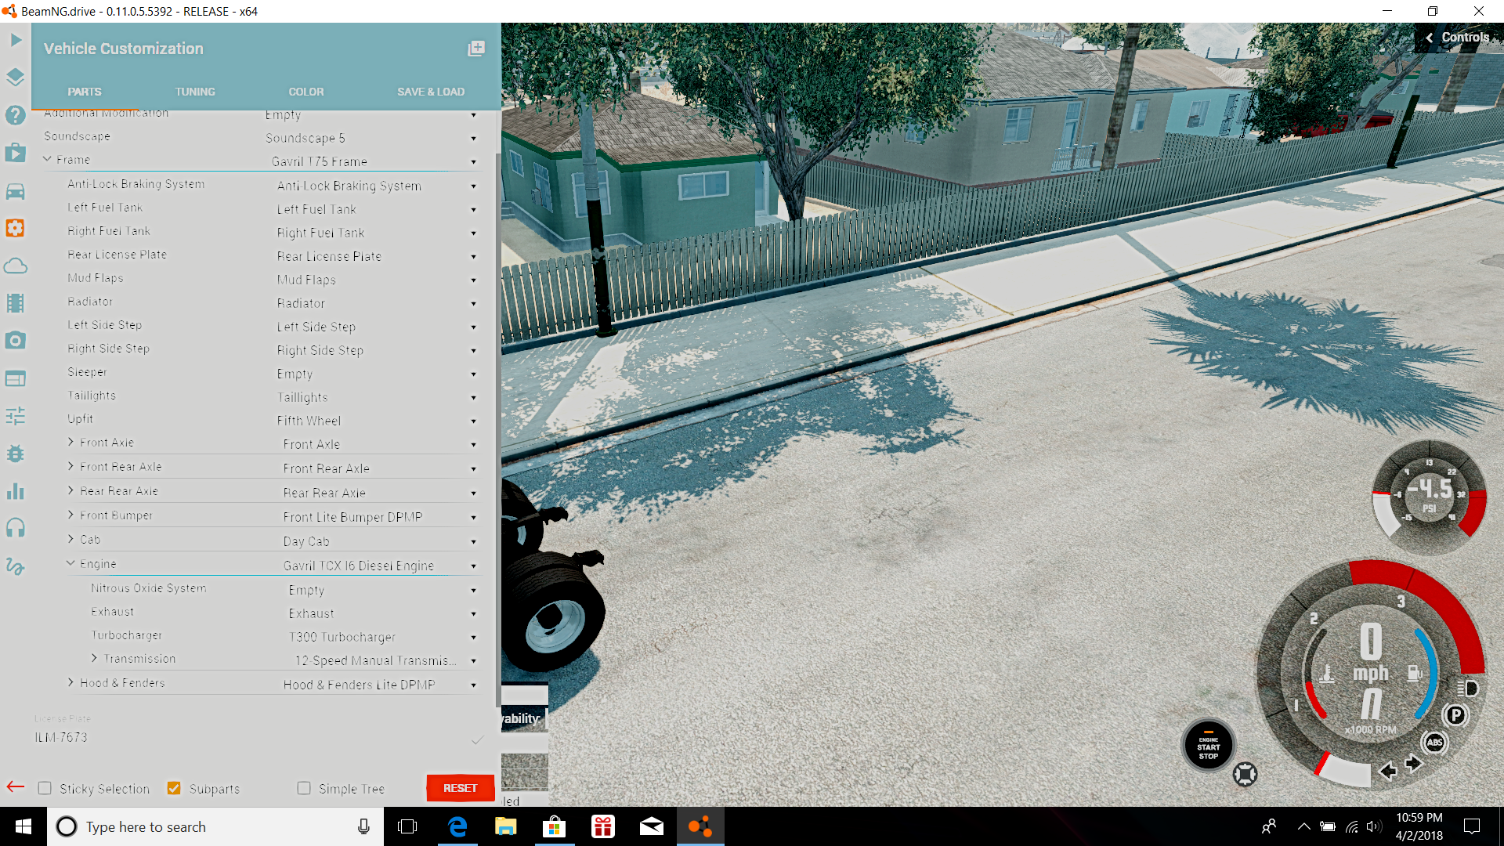Open the environment cloud icon
Screen dimensions: 1504x846
click(x=16, y=266)
